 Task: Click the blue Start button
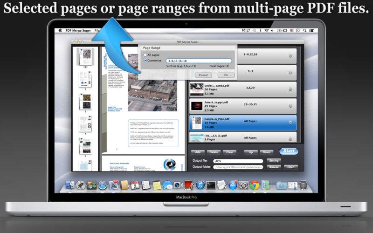pyautogui.click(x=289, y=151)
